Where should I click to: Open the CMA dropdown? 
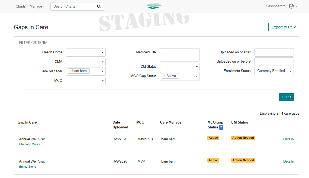86,62
